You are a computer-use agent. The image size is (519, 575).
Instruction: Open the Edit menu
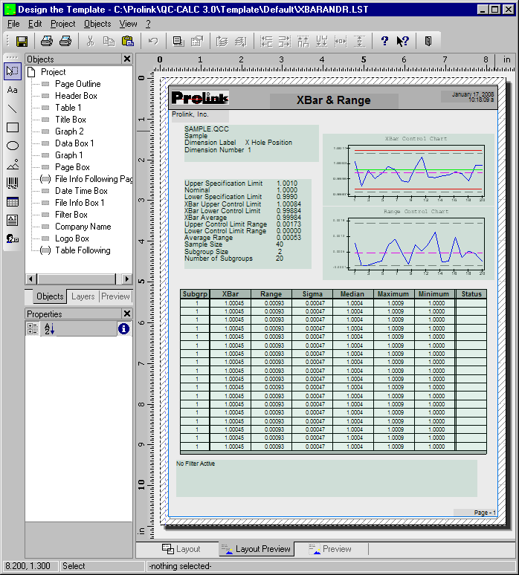click(35, 24)
